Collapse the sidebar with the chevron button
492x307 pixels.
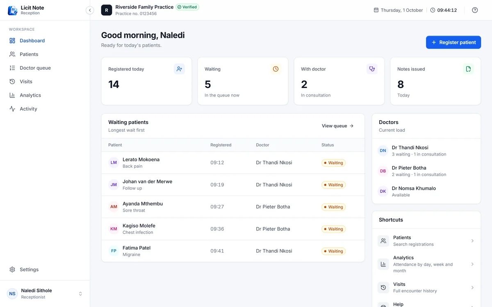(90, 10)
